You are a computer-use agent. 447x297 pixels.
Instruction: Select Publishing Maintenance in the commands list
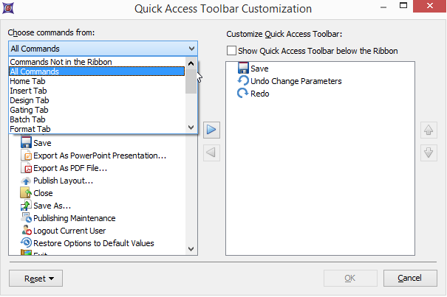(74, 218)
